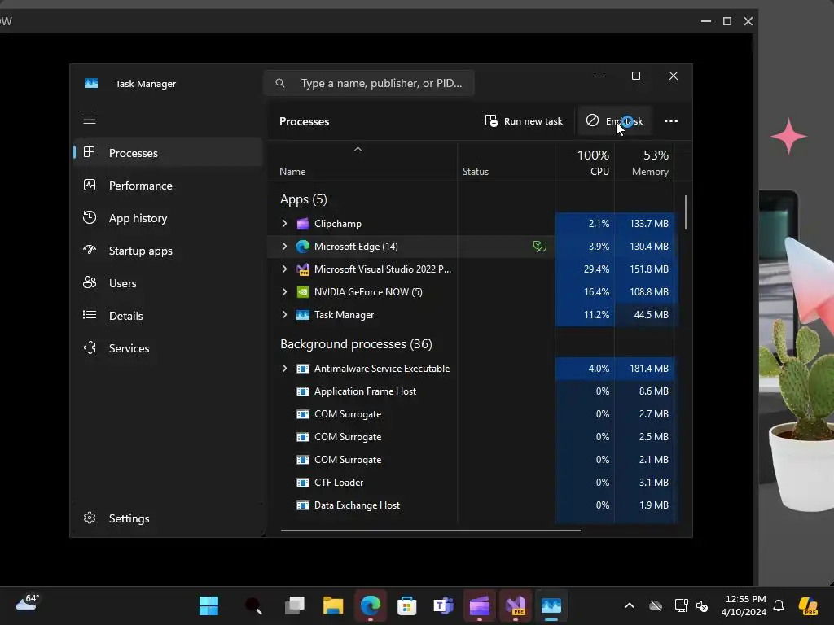Click the Processes grid icon in sidebar
Viewport: 834px width, 625px height.
(x=90, y=152)
